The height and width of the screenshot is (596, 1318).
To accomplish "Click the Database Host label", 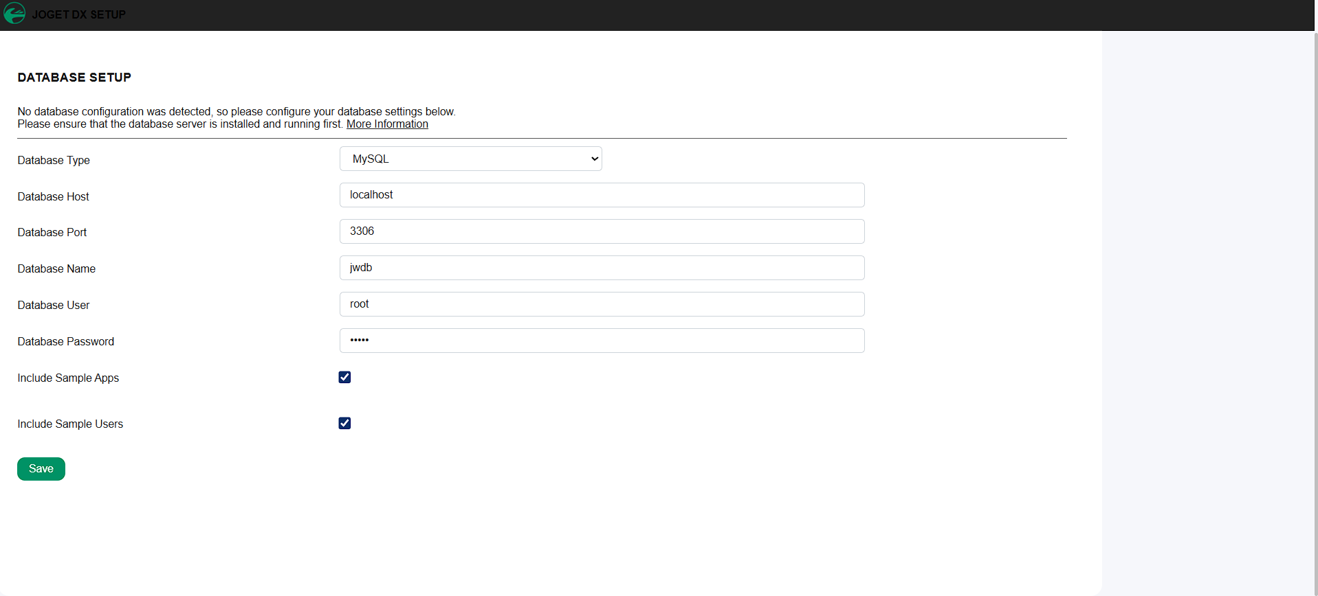I will click(x=54, y=196).
